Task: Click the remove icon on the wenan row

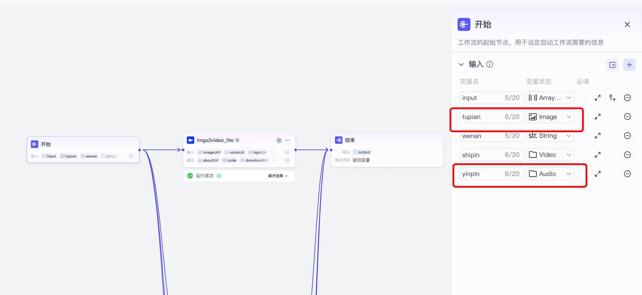Action: pos(627,136)
